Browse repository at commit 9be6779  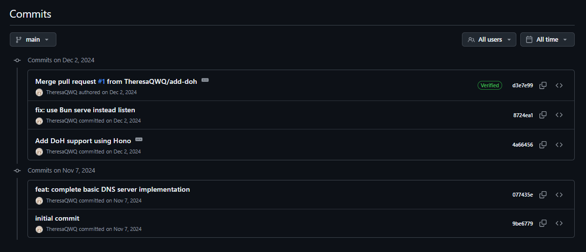coord(559,224)
